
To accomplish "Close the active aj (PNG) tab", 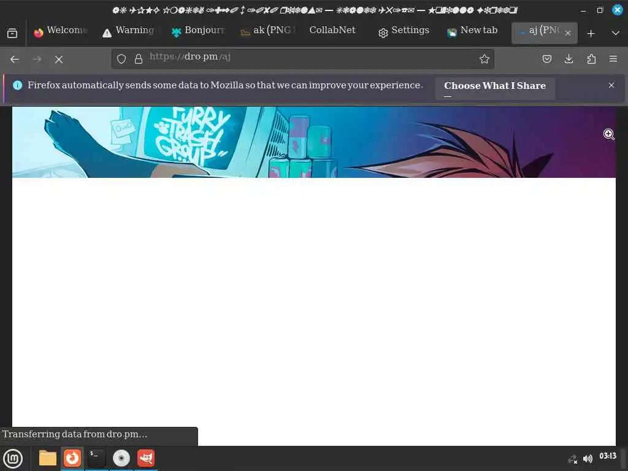I will coord(567,33).
